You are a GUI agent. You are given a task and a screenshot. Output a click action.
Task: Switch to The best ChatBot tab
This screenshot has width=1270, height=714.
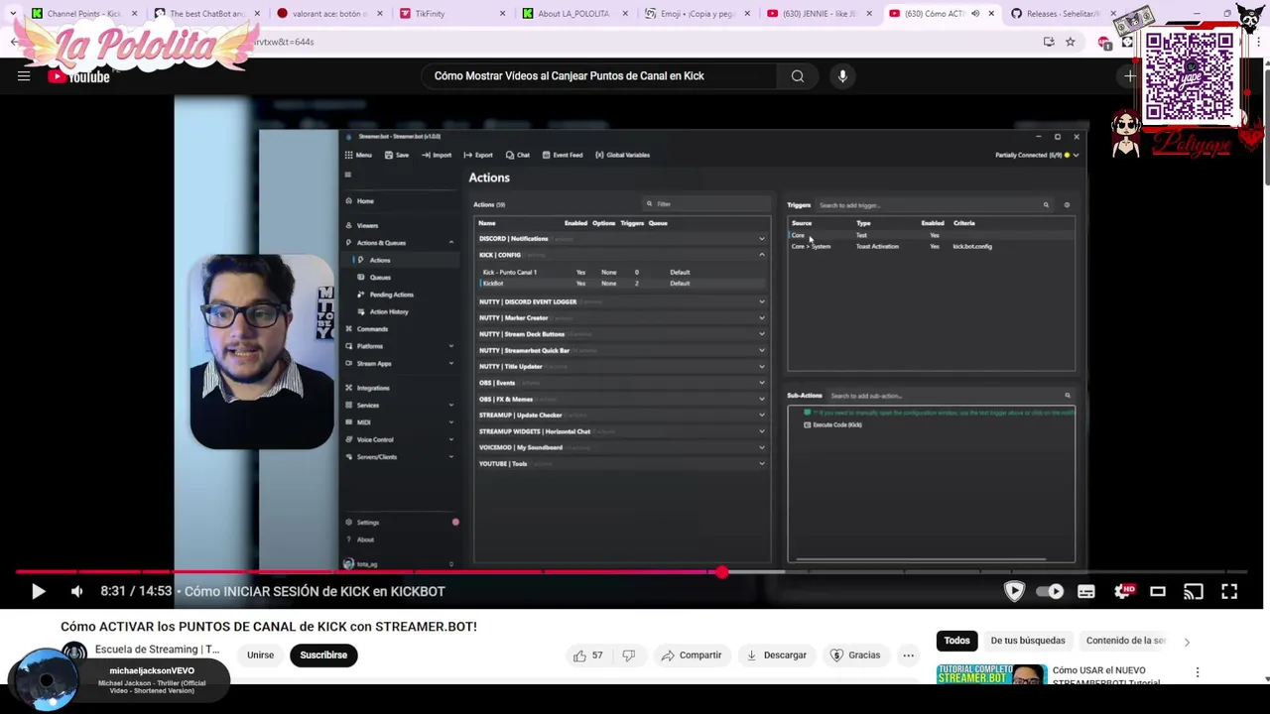205,14
